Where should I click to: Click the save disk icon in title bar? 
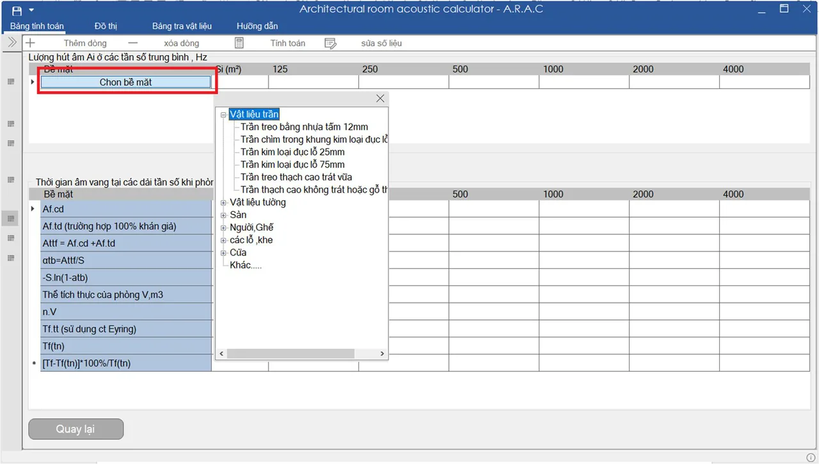tap(17, 10)
